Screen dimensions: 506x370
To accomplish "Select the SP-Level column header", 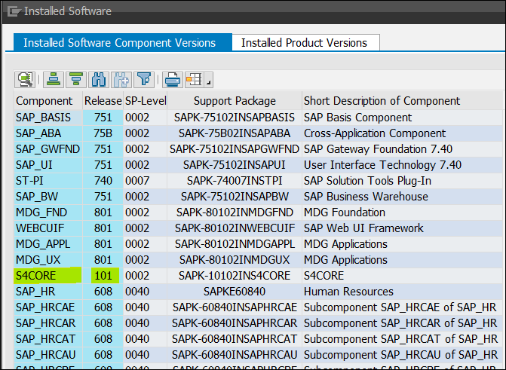I will [146, 101].
